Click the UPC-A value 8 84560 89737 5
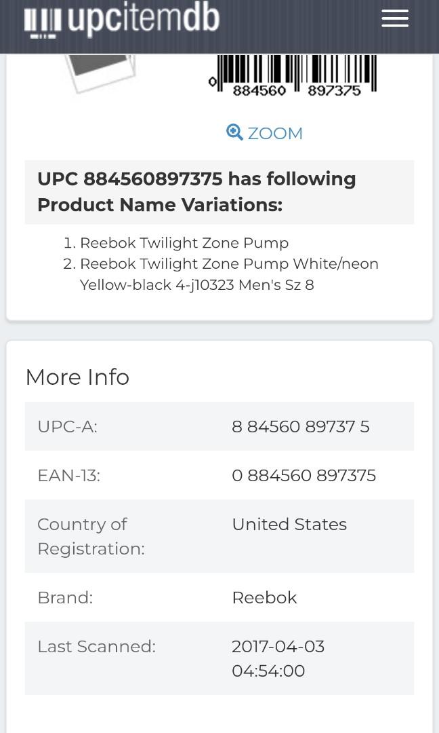439x733 pixels. pos(300,426)
